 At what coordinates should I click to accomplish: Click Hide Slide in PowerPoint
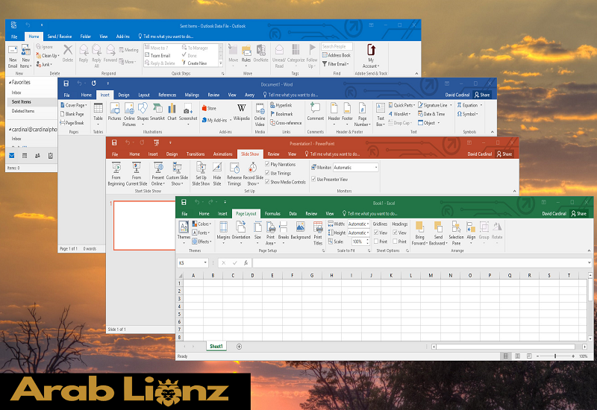click(217, 174)
